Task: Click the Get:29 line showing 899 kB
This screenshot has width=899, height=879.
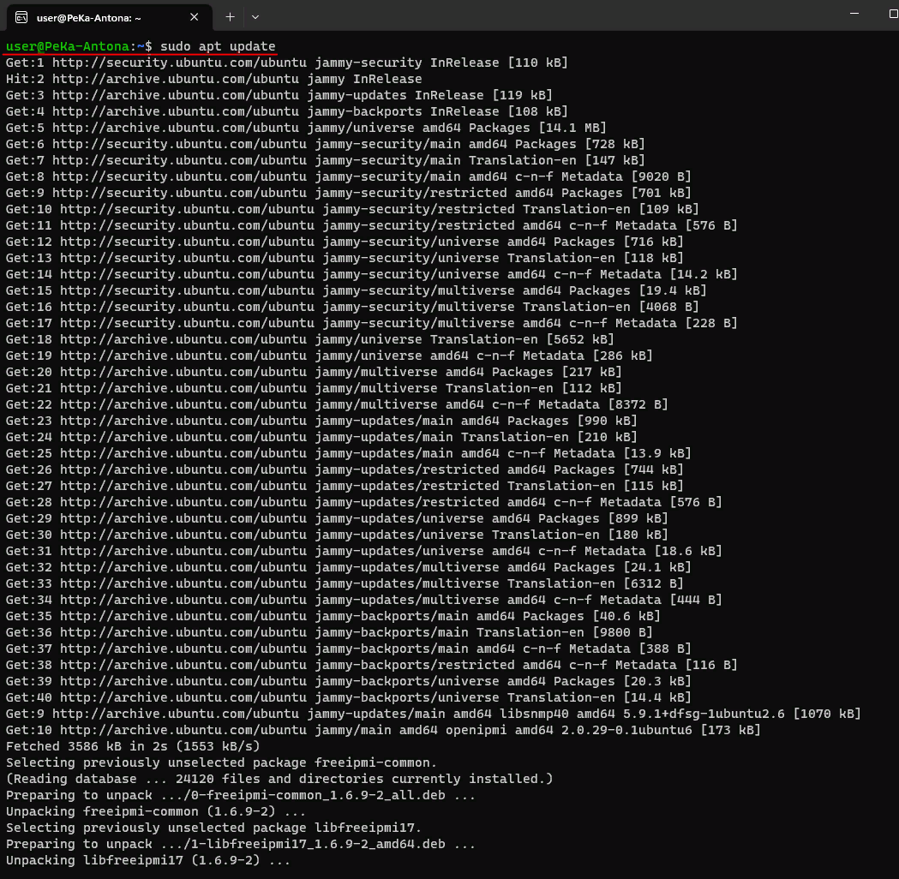Action: point(337,518)
